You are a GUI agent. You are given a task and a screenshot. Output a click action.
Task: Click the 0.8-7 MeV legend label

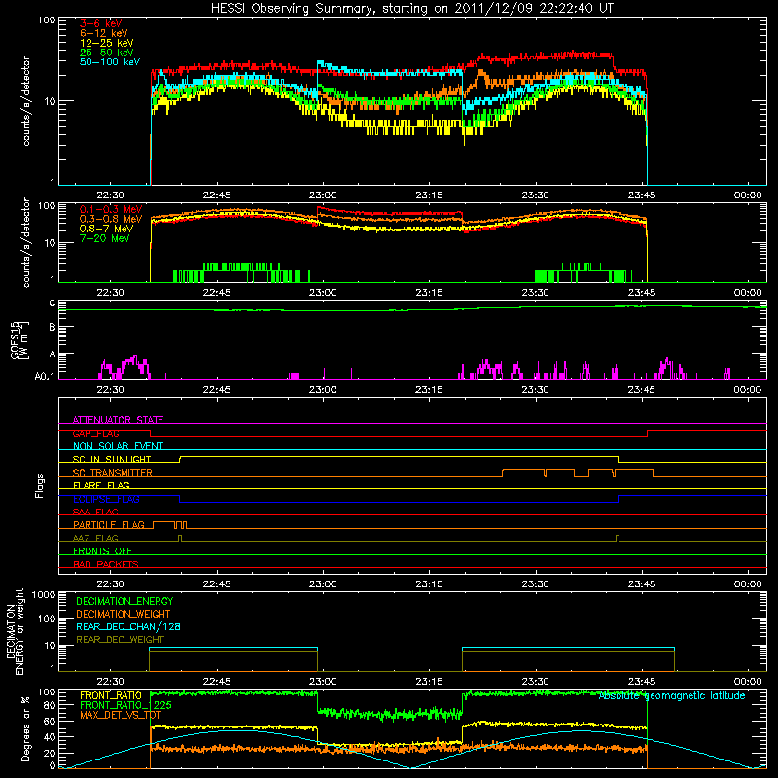point(107,229)
